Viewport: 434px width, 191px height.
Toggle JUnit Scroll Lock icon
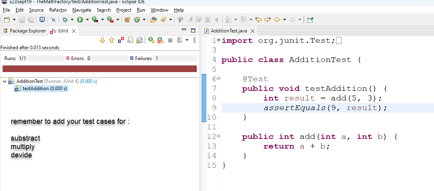(x=139, y=40)
